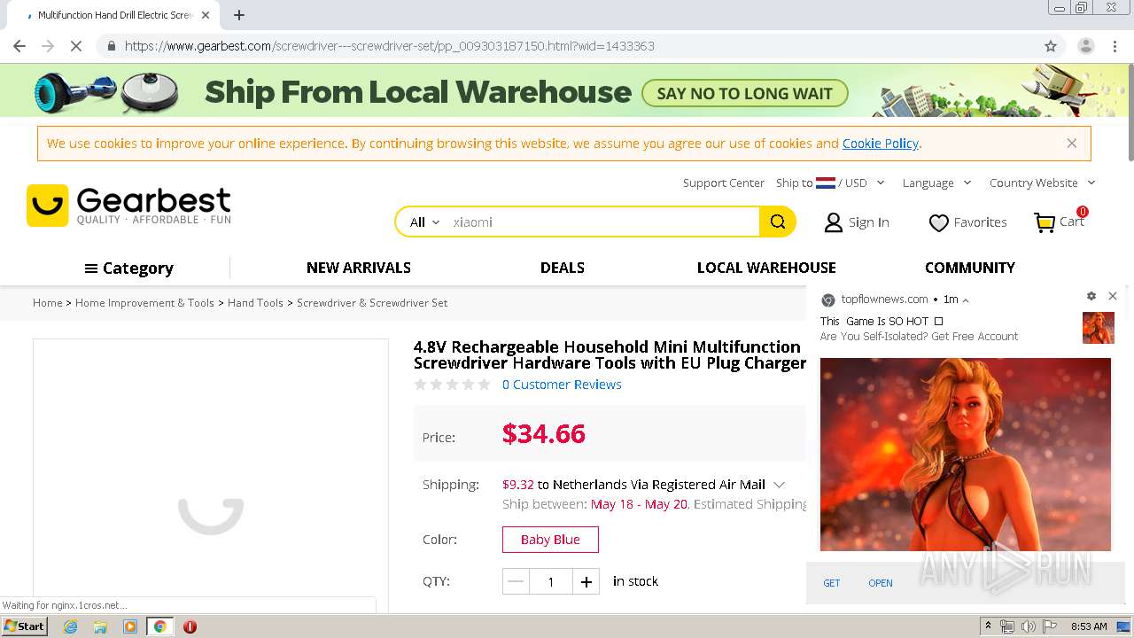The image size is (1134, 638).
Task: Click Screwdriver & Screwdriver Set breadcrumb
Action: coord(372,303)
